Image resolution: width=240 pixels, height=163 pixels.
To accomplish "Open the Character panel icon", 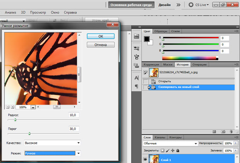I will [x=136, y=78].
